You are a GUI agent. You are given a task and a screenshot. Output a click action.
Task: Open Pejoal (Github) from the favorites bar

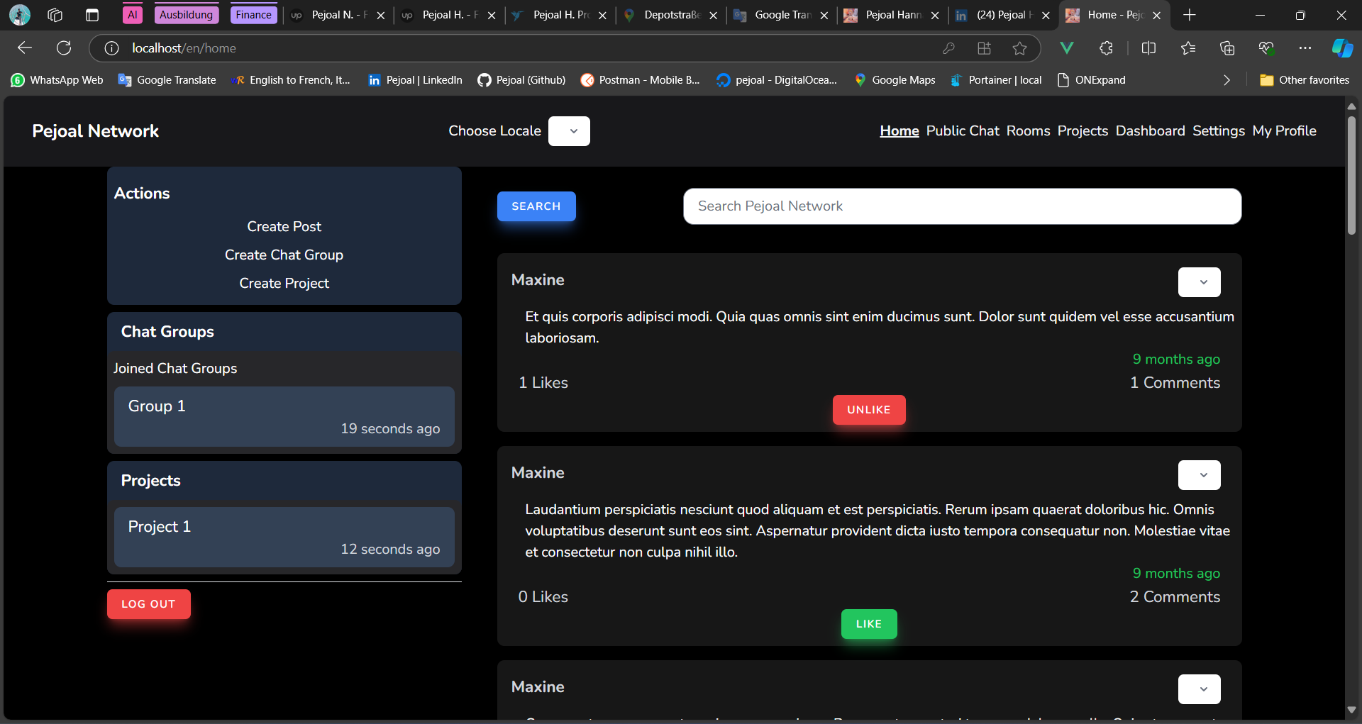pos(521,80)
